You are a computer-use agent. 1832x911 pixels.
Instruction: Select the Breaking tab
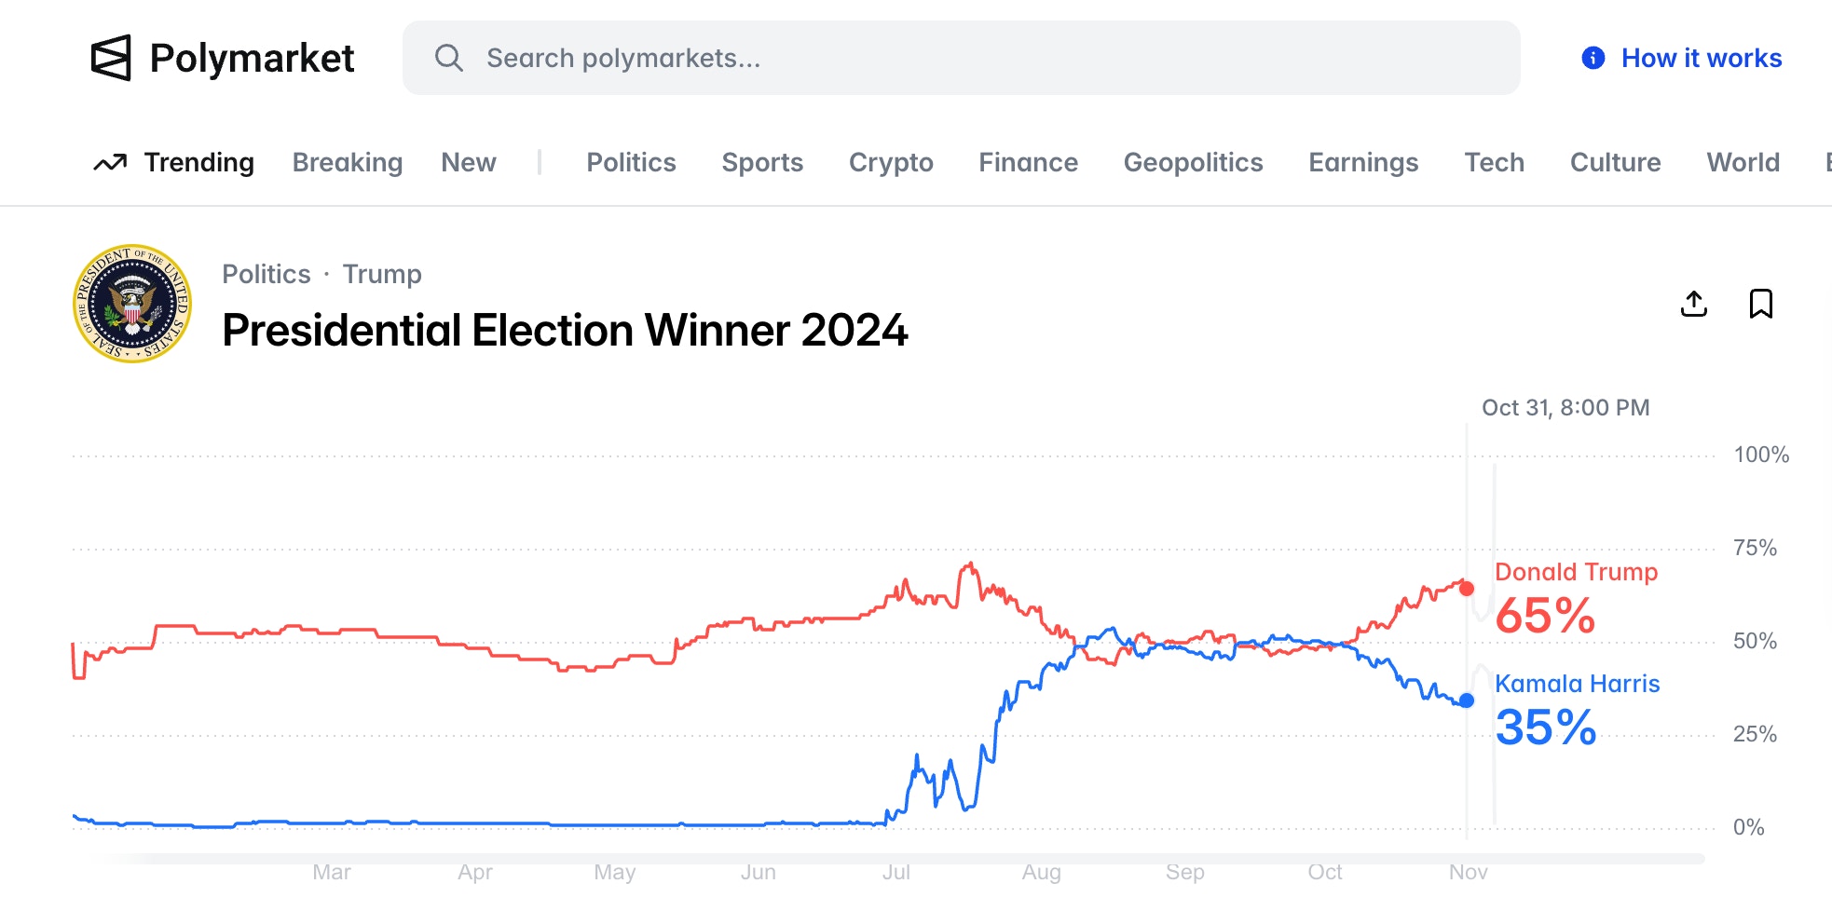pyautogui.click(x=347, y=163)
